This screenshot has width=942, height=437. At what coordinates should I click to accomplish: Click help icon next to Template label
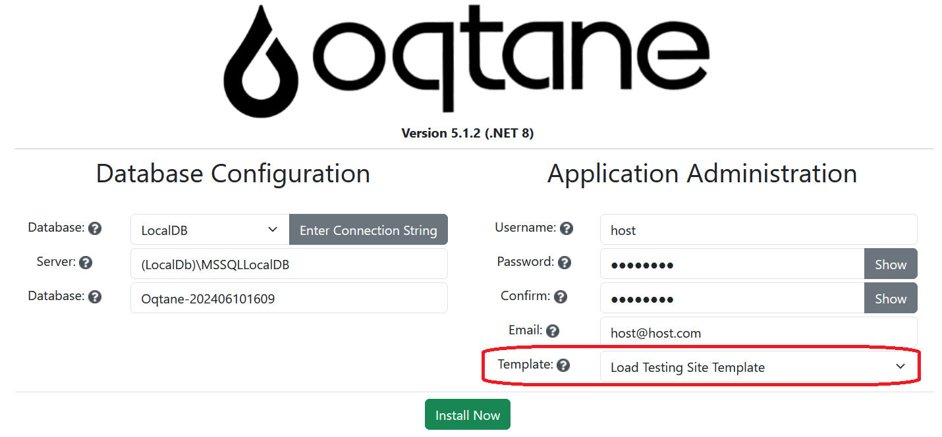coord(563,365)
